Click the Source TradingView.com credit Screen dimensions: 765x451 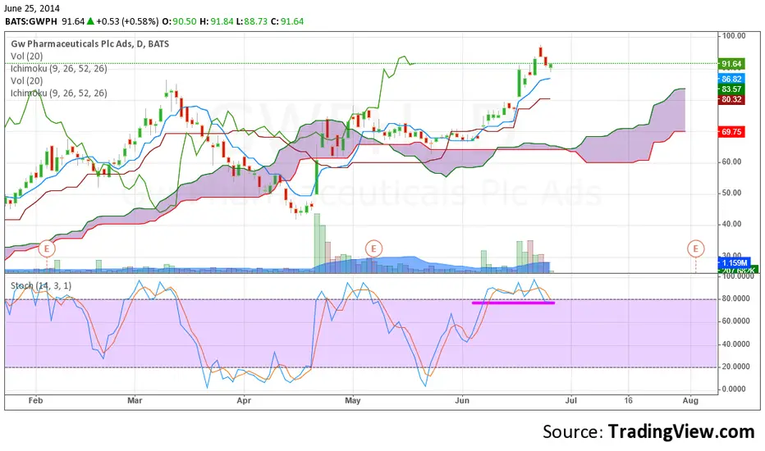coord(648,432)
